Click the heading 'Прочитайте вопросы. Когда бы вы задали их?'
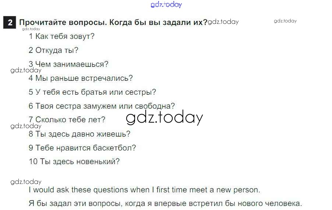This screenshot has height=210, width=332. 113,22
